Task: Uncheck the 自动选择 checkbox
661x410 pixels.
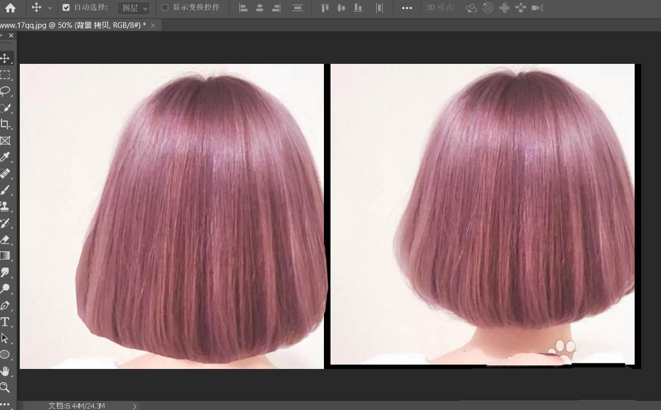Action: (x=66, y=8)
